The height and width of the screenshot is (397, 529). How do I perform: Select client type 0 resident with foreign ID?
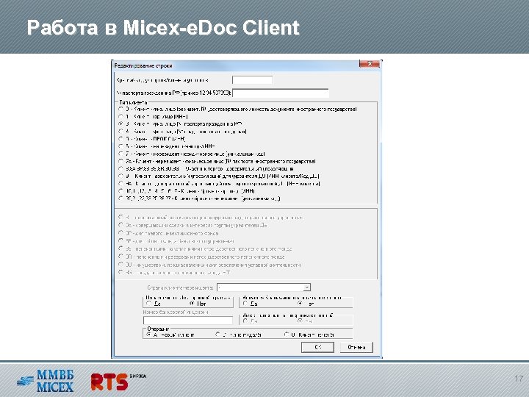click(x=120, y=110)
